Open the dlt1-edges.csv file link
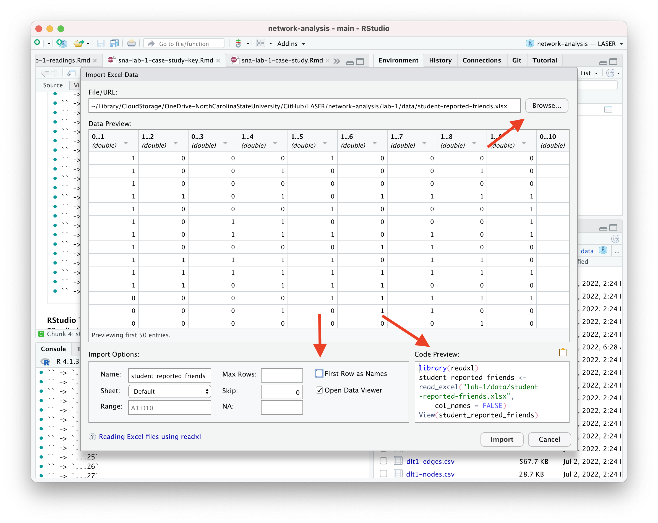Image resolution: width=658 pixels, height=523 pixels. tap(430, 461)
